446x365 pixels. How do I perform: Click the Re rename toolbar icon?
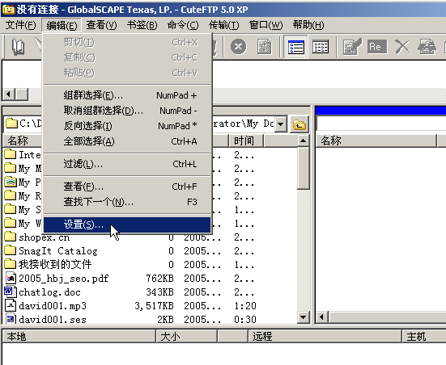tap(377, 47)
